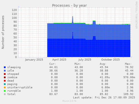Click the 'Max:' column header
This screenshot has width=139, height=104.
coord(128,64)
